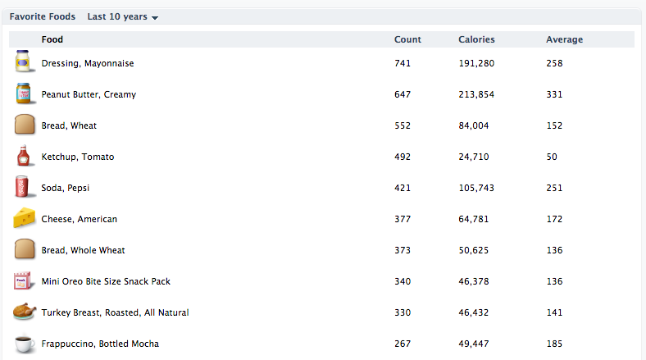Select Frappuccino, Bottled Mocha food name
The height and width of the screenshot is (360, 646).
click(100, 344)
